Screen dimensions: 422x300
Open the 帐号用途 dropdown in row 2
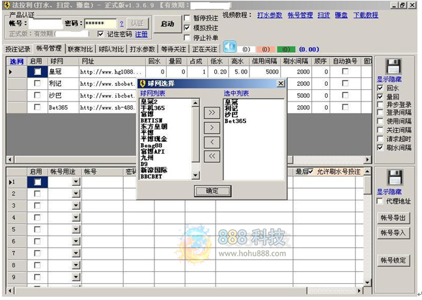pos(76,193)
